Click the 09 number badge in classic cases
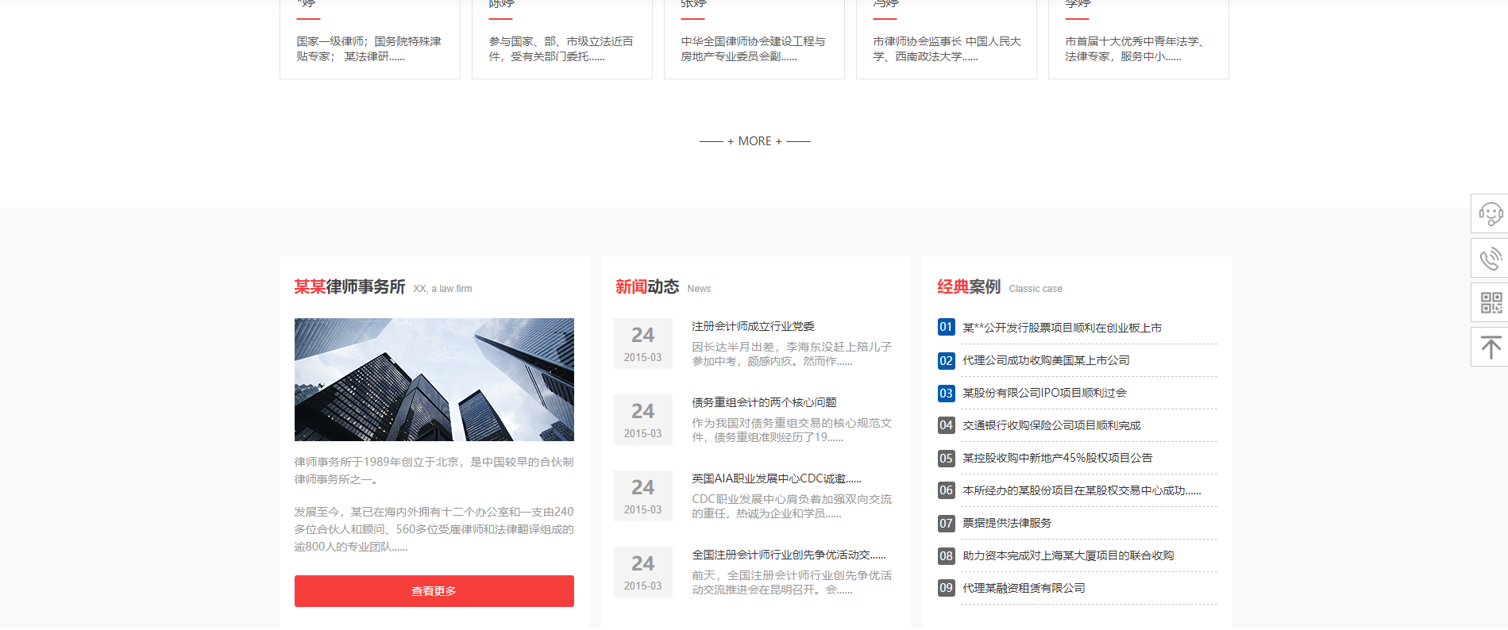Image resolution: width=1508 pixels, height=630 pixels. [946, 588]
